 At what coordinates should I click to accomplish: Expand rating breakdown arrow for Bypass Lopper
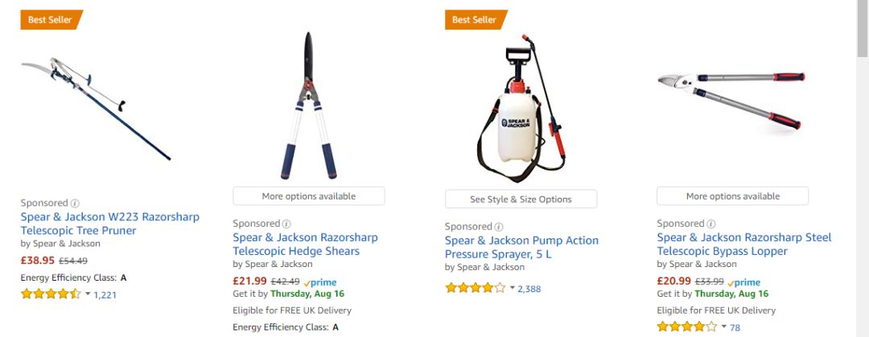pos(724,327)
